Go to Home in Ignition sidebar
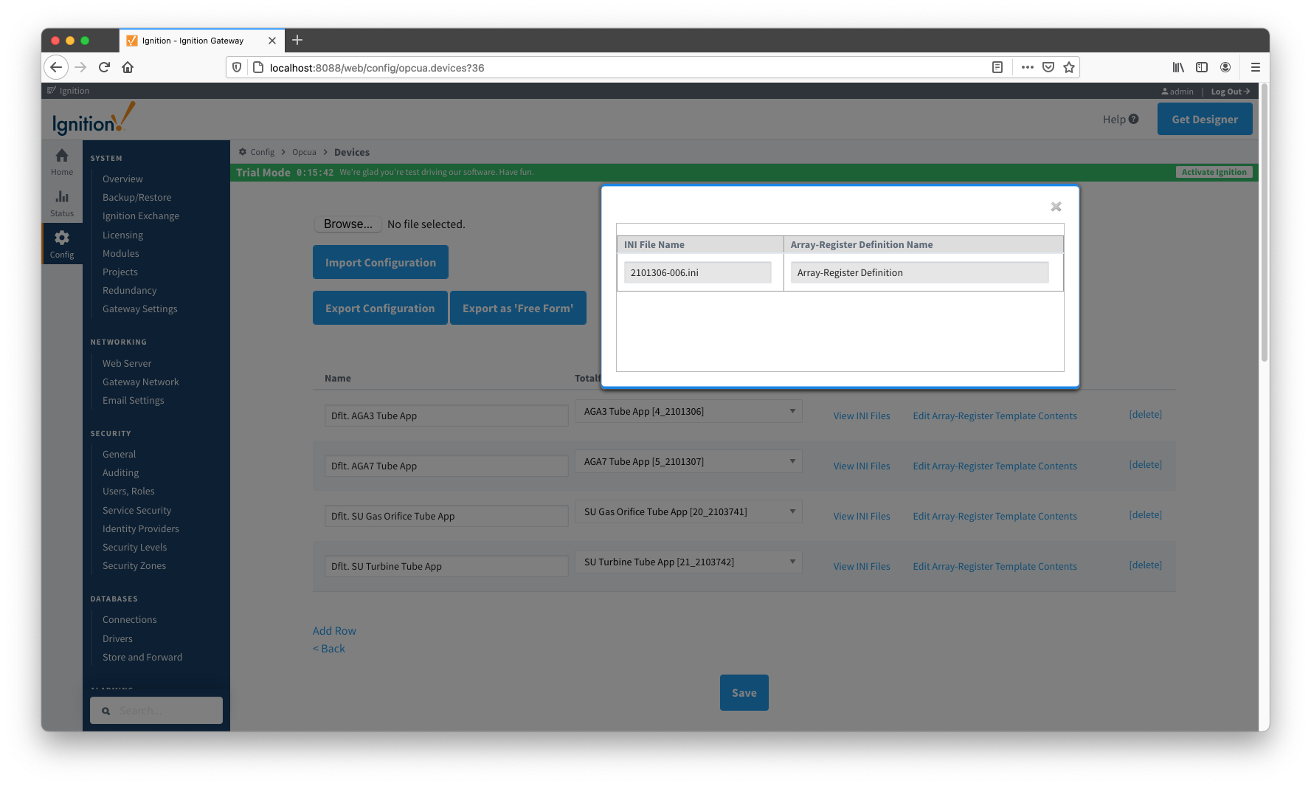The width and height of the screenshot is (1311, 786). click(x=62, y=162)
